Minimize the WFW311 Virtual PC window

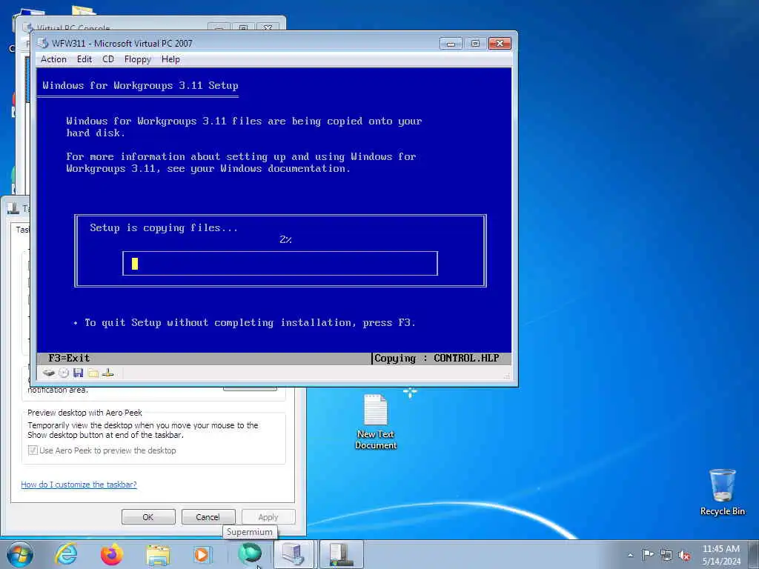pos(451,44)
